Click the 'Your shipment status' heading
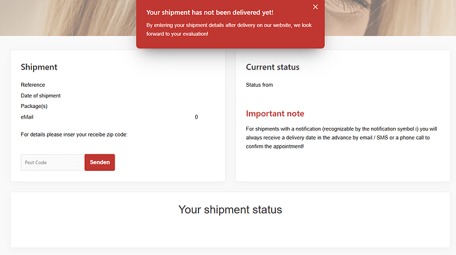Viewport: 456px width, 255px height. pyautogui.click(x=230, y=209)
